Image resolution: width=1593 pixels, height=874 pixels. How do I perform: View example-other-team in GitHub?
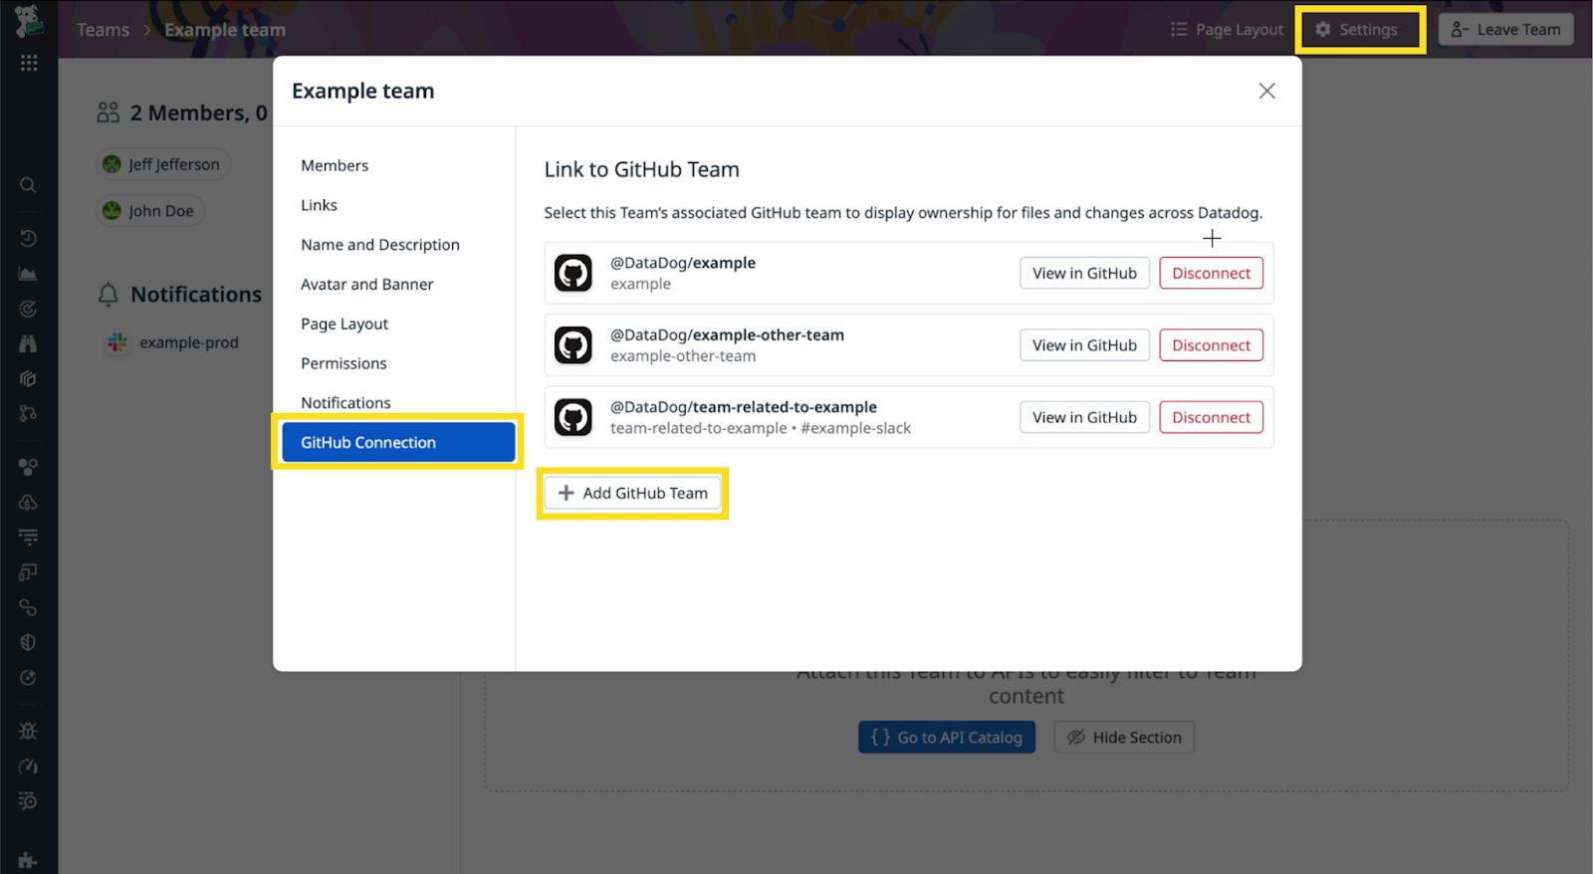click(1084, 345)
